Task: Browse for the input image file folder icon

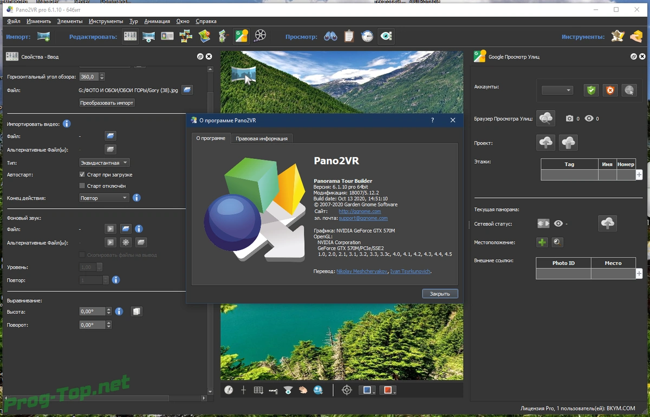Action: click(187, 89)
